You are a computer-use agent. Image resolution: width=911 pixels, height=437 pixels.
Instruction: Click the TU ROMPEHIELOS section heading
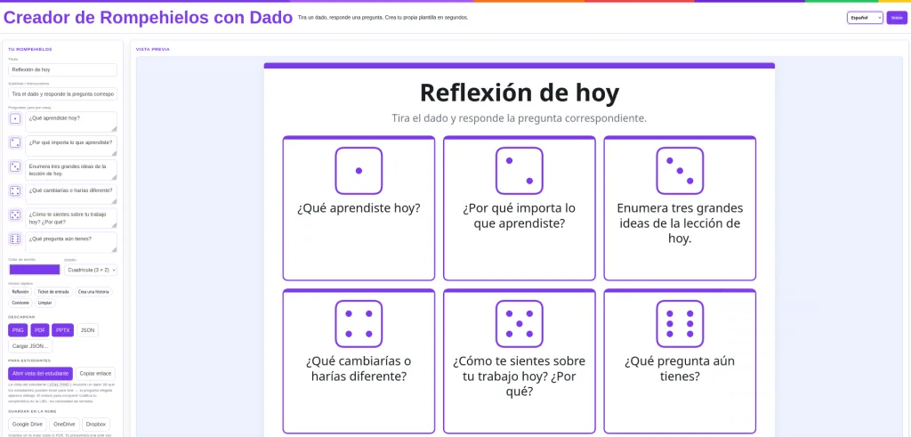point(30,49)
